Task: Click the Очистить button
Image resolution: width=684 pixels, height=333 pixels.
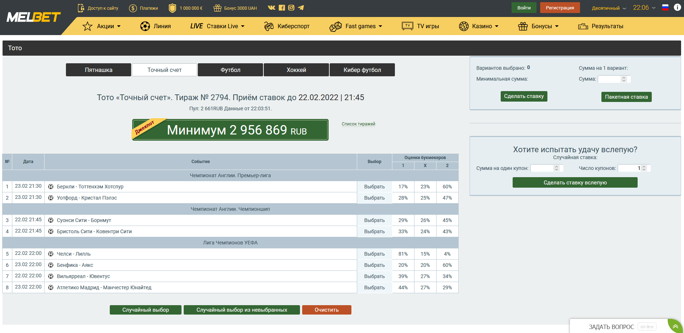Action: [x=327, y=310]
